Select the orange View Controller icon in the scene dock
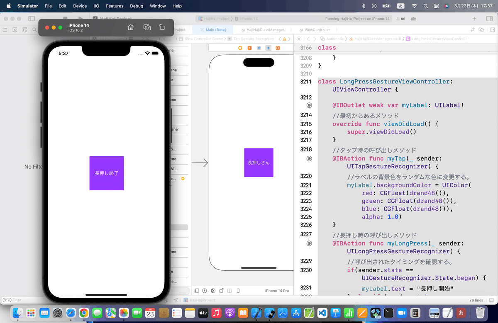Screen dimensions: 498x323 coord(240,48)
